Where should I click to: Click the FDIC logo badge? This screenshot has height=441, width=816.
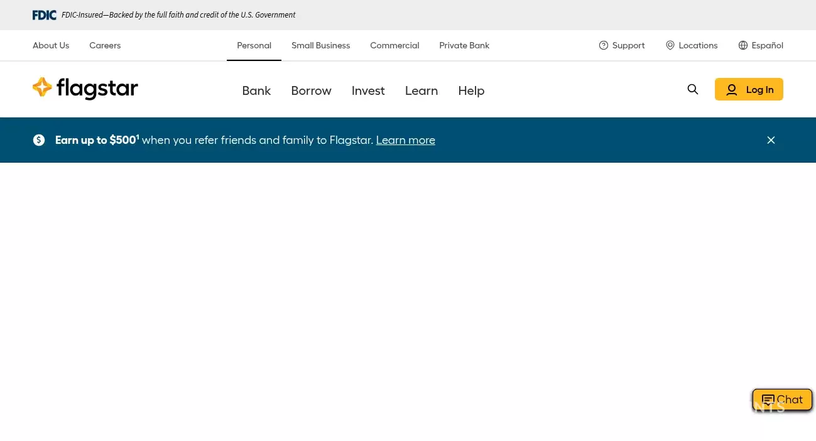[x=44, y=14]
